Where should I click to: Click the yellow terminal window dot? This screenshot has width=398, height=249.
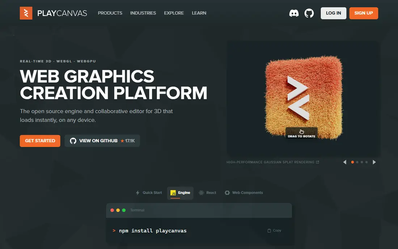[118, 210]
